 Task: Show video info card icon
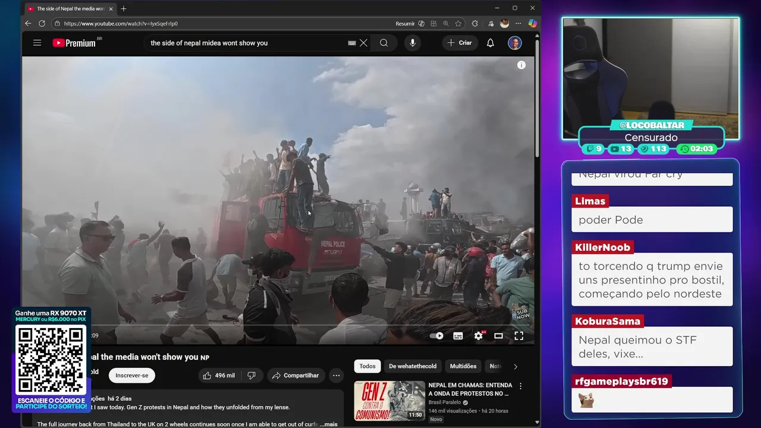pyautogui.click(x=521, y=65)
